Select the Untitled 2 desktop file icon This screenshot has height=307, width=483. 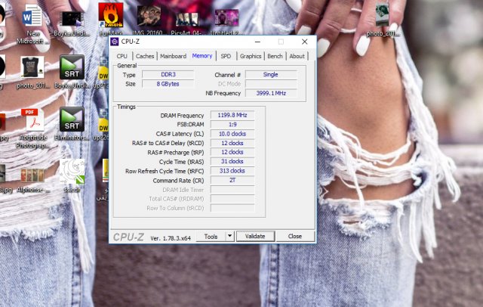click(226, 17)
